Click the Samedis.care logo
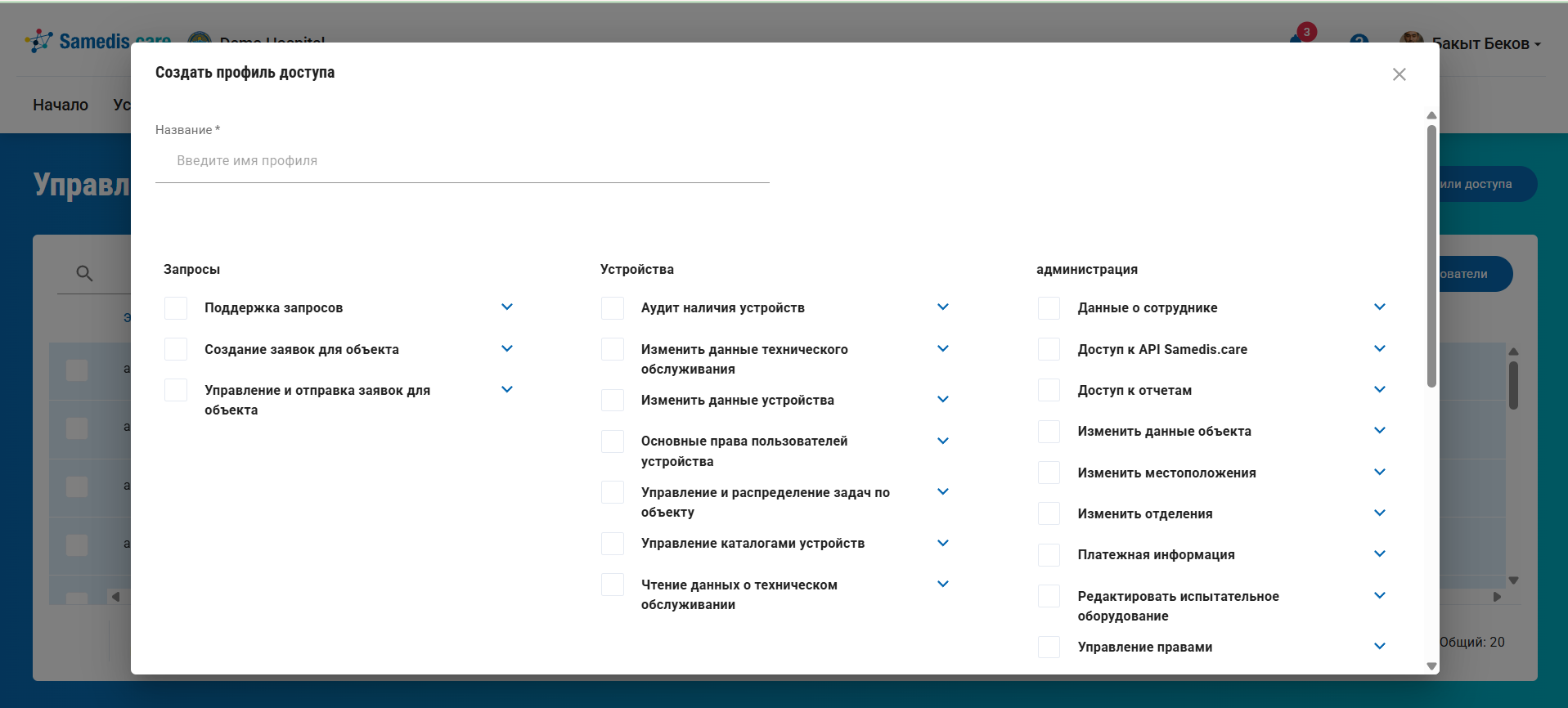Image resolution: width=1568 pixels, height=708 pixels. click(97, 41)
